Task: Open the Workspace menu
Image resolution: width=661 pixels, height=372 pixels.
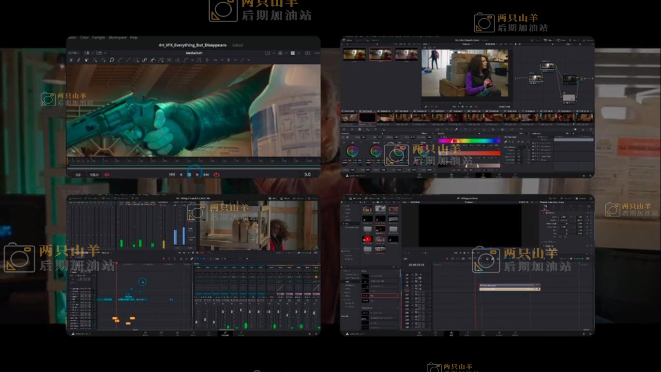Action: pos(117,37)
